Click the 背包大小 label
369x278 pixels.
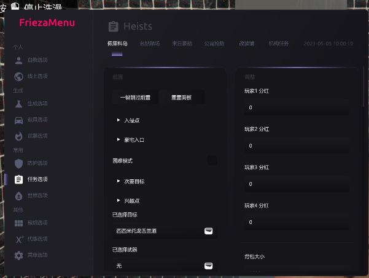(x=254, y=257)
